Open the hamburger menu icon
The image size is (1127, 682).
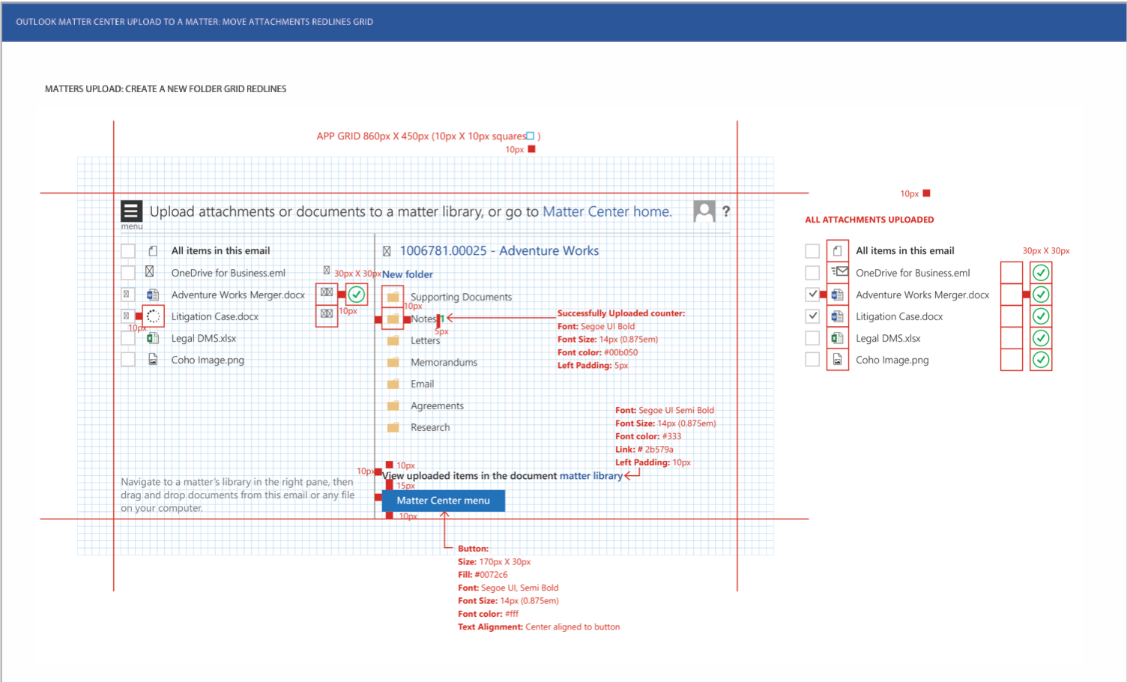131,211
